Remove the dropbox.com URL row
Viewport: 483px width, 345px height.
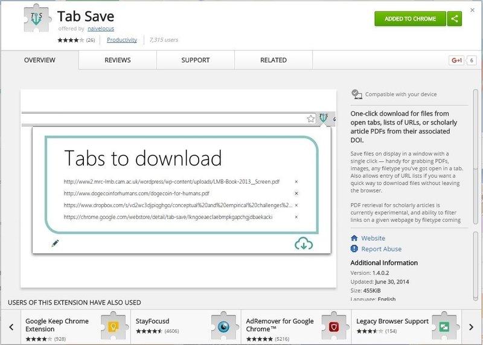coord(296,205)
